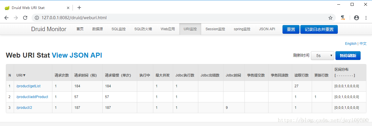Select the Druid Web URI Stat browser tab

(37, 8)
